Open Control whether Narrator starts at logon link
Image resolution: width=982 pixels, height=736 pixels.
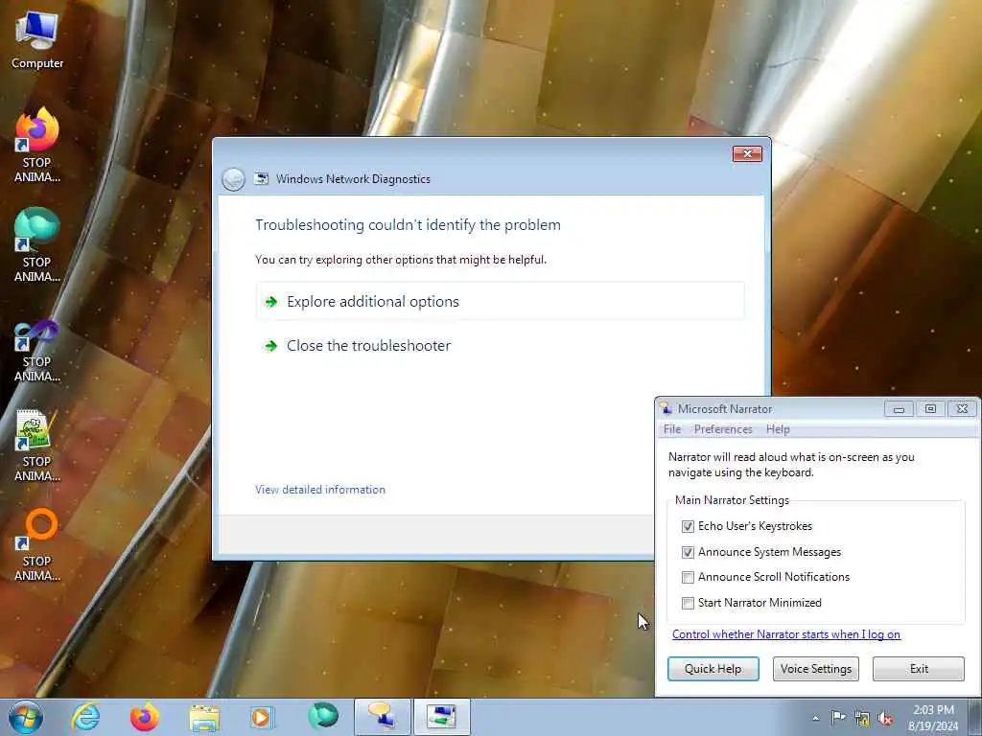pos(786,634)
